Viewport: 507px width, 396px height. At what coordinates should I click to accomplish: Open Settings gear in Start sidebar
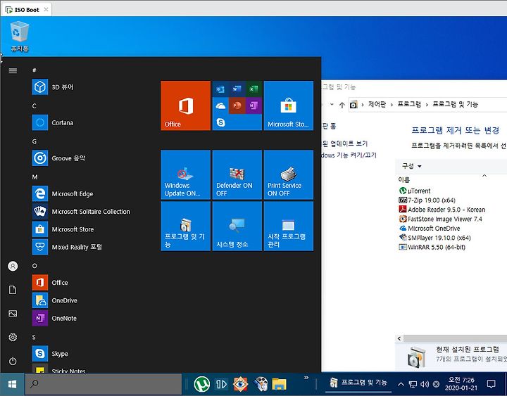13,337
